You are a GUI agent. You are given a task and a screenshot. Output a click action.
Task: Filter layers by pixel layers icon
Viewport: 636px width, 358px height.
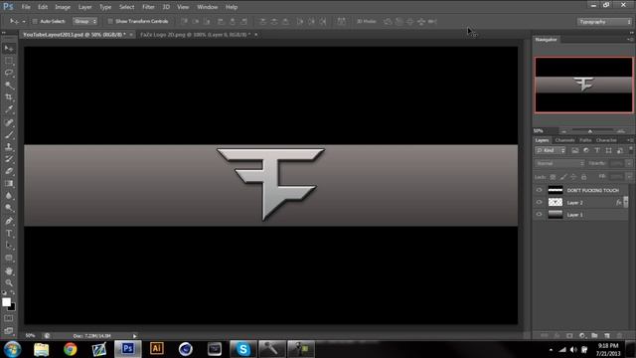(x=575, y=150)
